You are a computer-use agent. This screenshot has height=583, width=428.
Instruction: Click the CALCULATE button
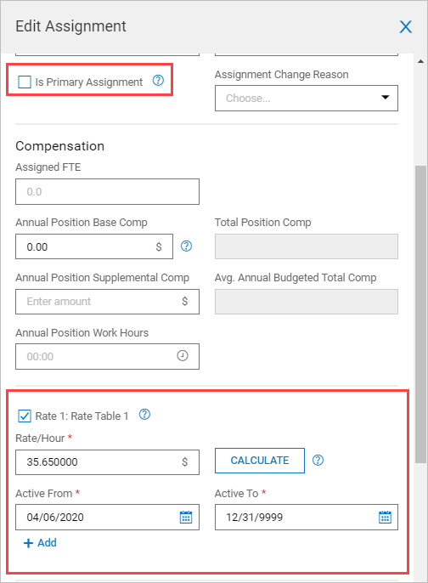pyautogui.click(x=260, y=461)
